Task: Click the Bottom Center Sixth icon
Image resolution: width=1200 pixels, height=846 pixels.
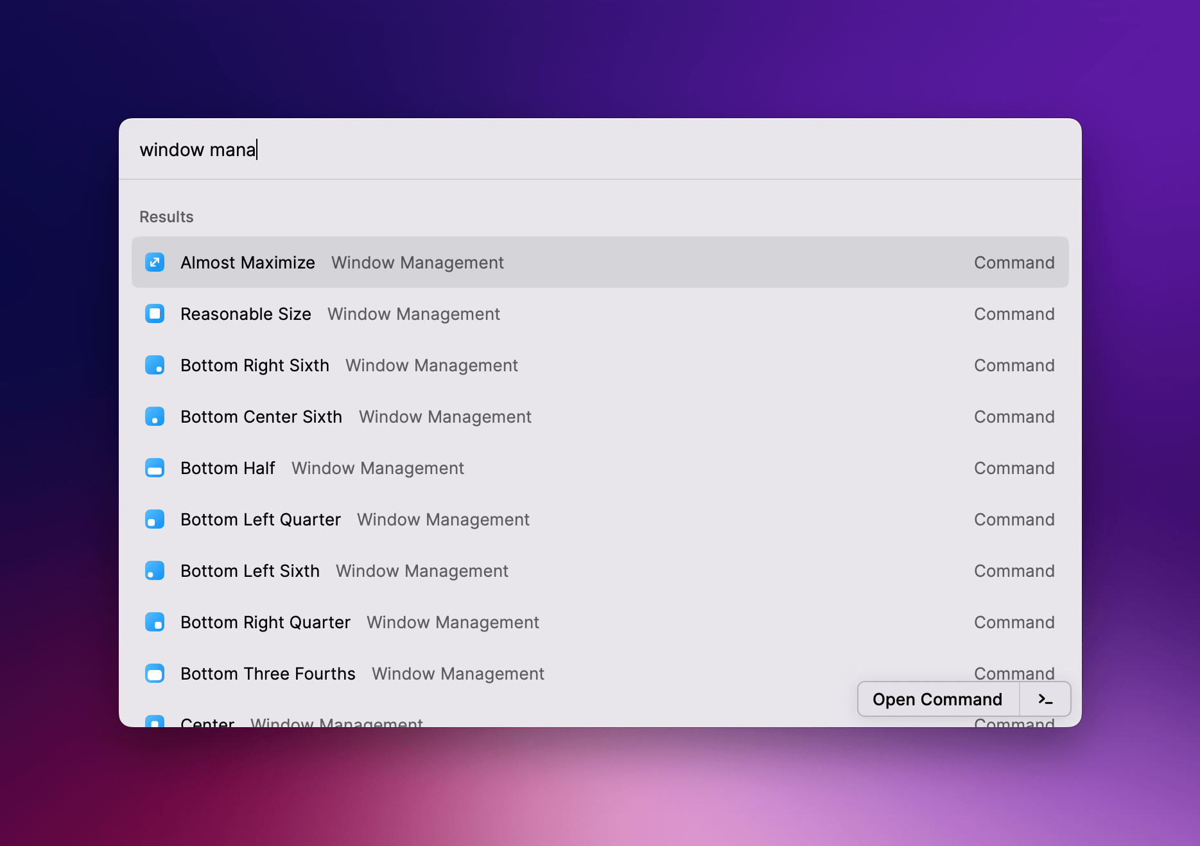Action: [155, 416]
